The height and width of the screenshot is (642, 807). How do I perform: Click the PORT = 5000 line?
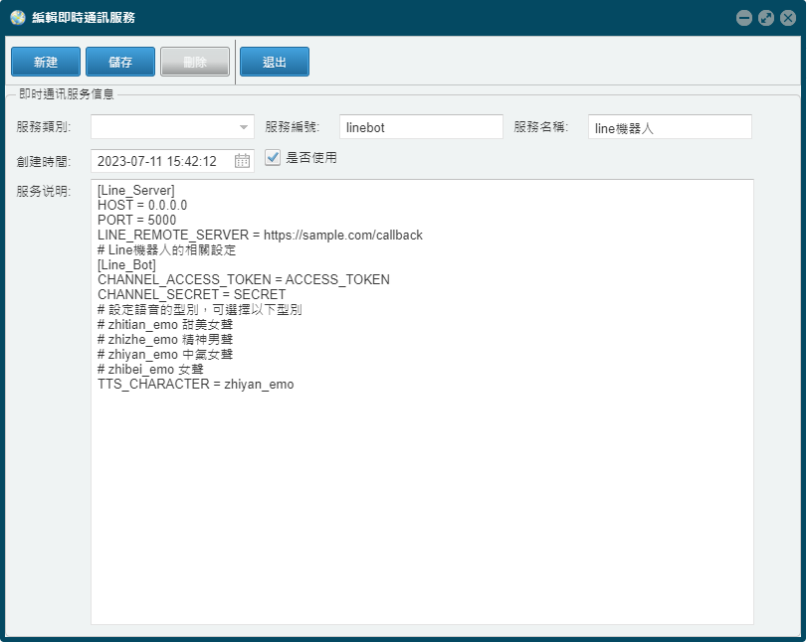point(136,220)
